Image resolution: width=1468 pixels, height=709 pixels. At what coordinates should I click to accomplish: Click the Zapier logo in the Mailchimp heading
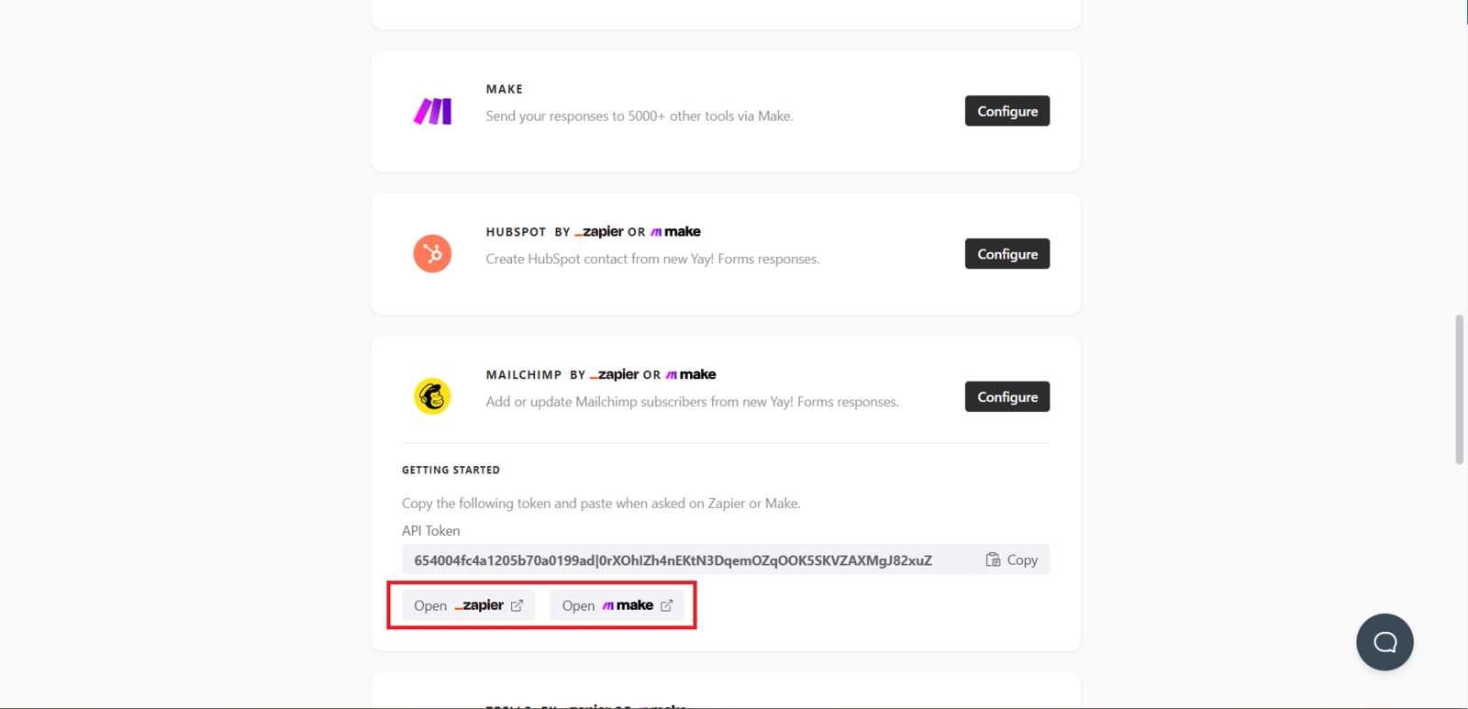point(614,374)
